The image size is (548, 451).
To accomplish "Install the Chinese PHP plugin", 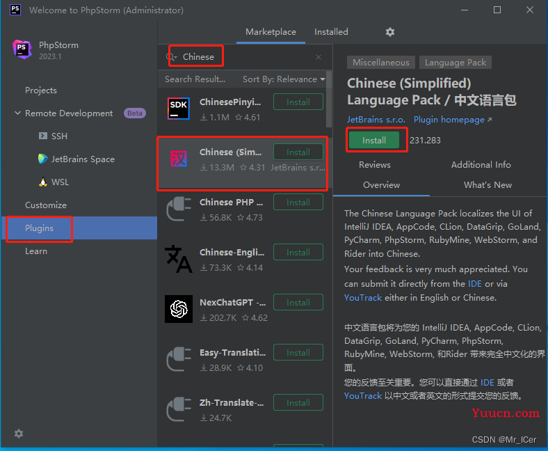I will pos(298,202).
